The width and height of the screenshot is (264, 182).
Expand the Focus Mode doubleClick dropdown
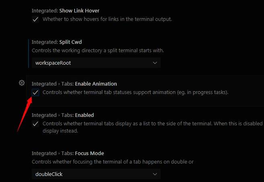click(x=96, y=174)
